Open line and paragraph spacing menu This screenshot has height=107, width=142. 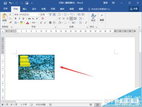coord(80,18)
